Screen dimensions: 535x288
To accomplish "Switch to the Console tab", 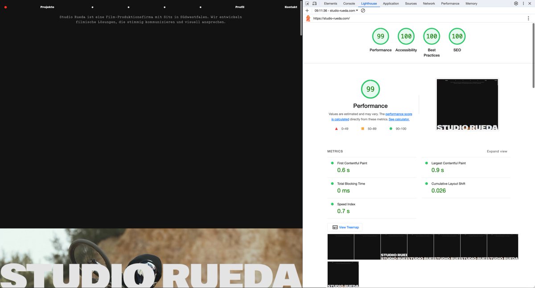I will point(349,4).
